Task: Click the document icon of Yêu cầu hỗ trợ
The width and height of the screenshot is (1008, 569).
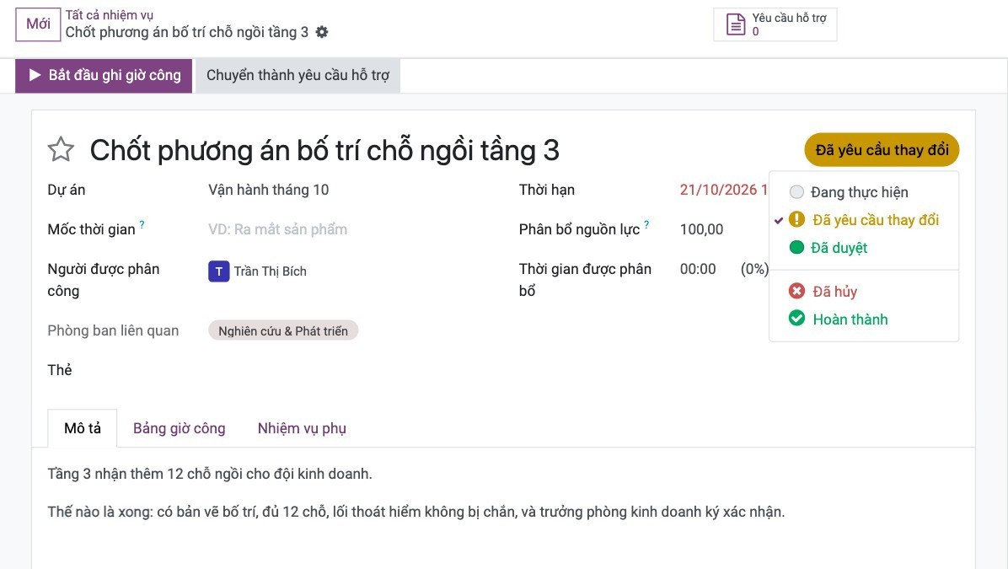Action: tap(736, 24)
